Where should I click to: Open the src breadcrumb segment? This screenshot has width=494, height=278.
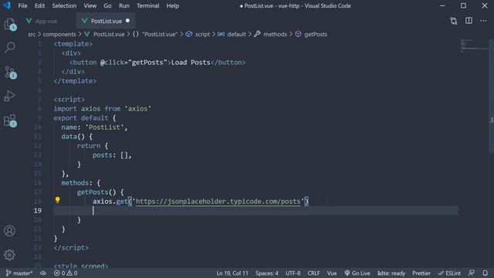32,34
